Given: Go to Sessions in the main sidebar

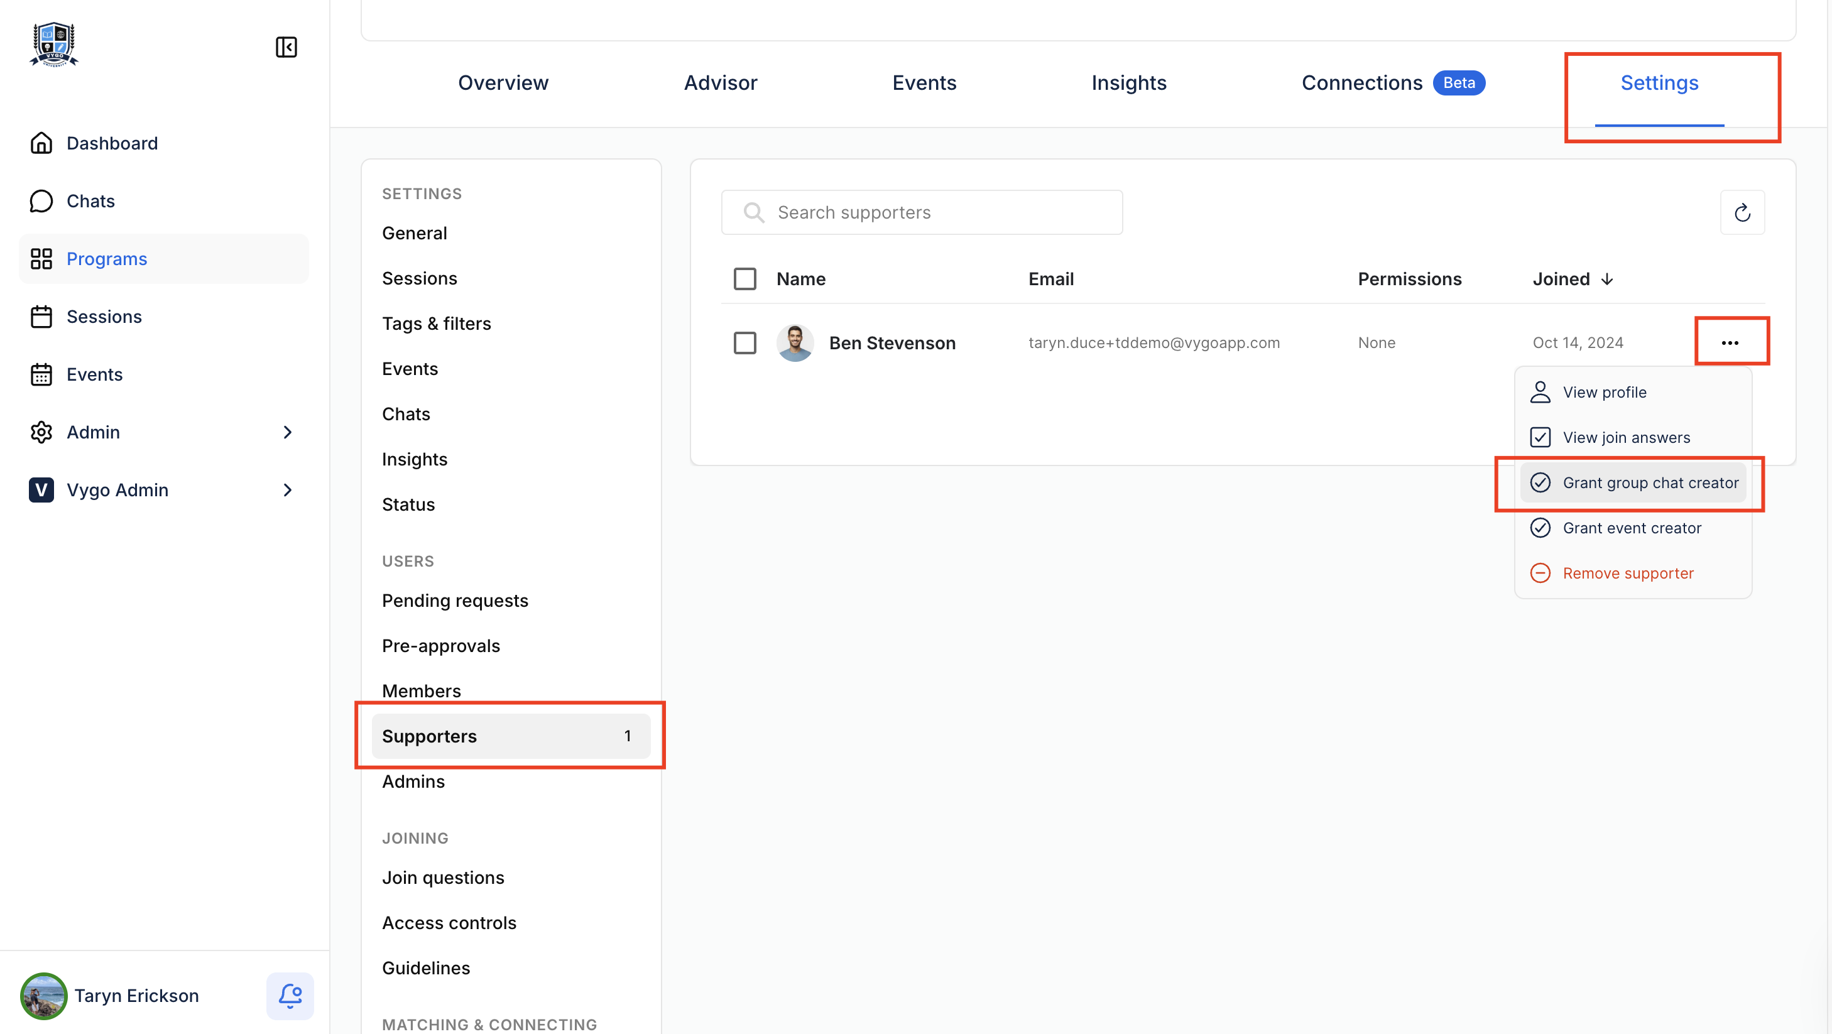Looking at the screenshot, I should (x=104, y=317).
